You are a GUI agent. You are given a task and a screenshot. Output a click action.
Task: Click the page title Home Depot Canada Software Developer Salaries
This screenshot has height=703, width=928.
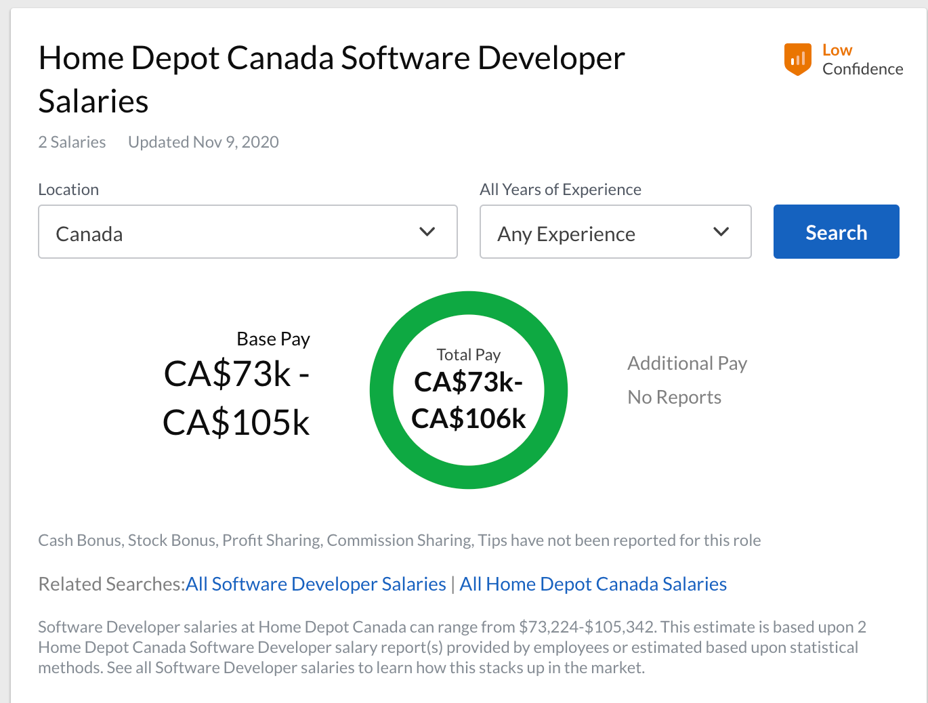pos(331,79)
